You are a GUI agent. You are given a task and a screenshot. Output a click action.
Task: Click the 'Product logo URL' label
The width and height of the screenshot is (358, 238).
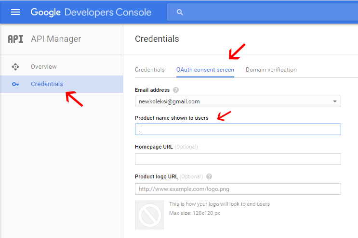[x=157, y=176]
